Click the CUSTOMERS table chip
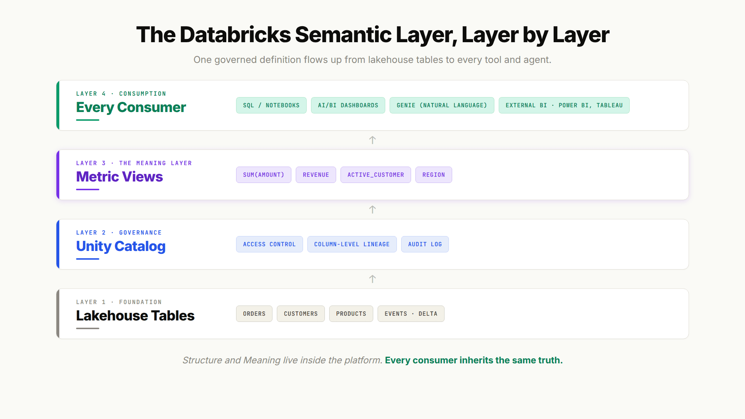 click(300, 314)
